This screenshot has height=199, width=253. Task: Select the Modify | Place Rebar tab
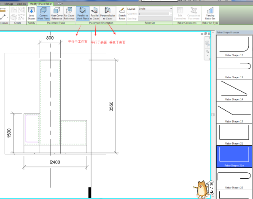[40, 4]
